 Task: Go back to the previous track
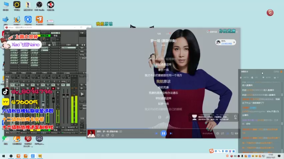pyautogui.click(x=156, y=134)
